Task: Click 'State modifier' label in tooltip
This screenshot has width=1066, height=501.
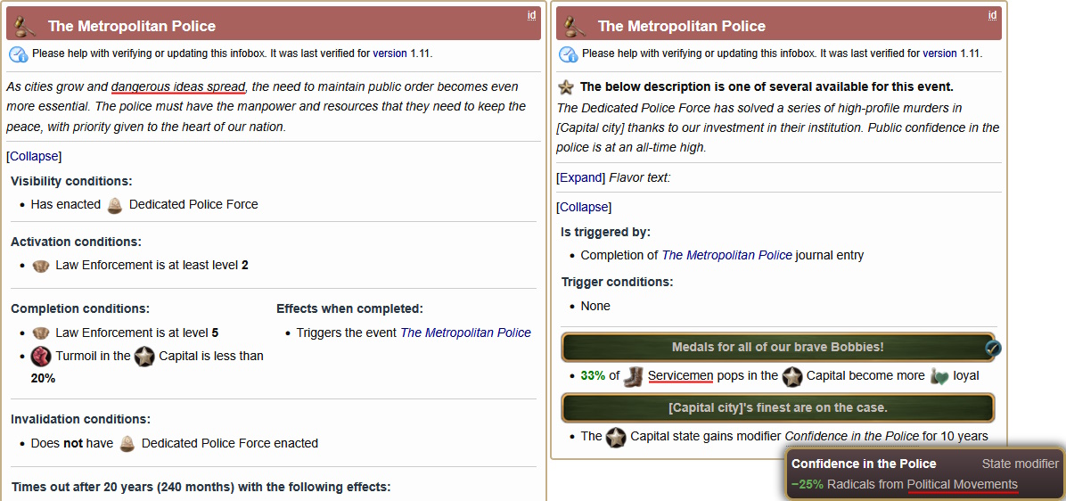Action: pyautogui.click(x=1021, y=464)
